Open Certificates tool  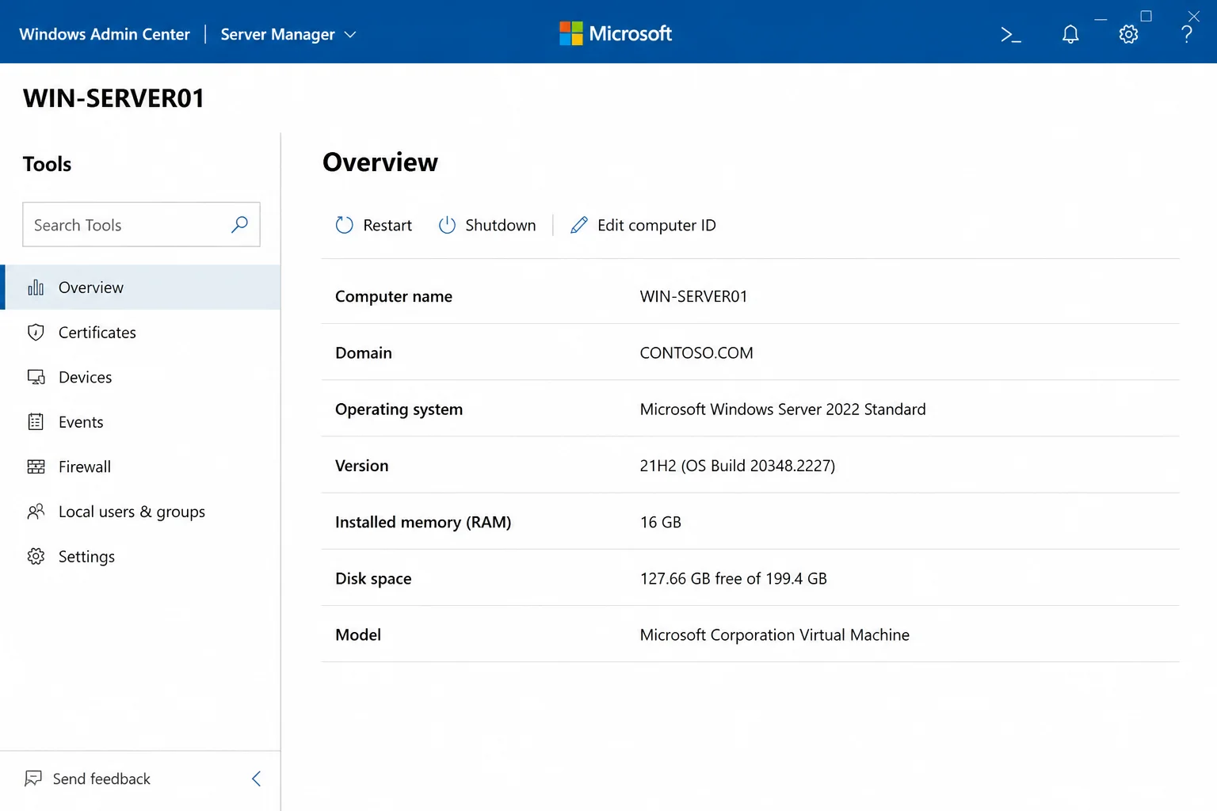point(141,333)
